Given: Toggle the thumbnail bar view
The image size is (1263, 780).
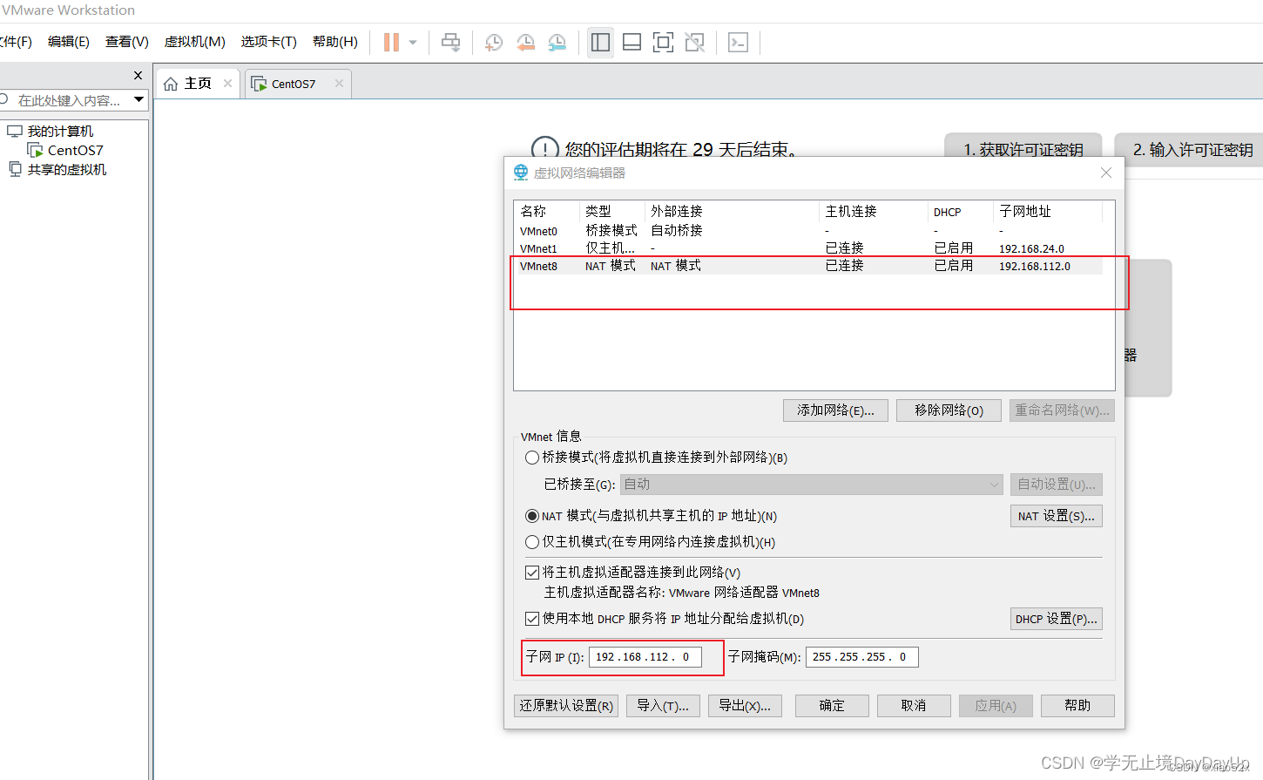Looking at the screenshot, I should [631, 41].
